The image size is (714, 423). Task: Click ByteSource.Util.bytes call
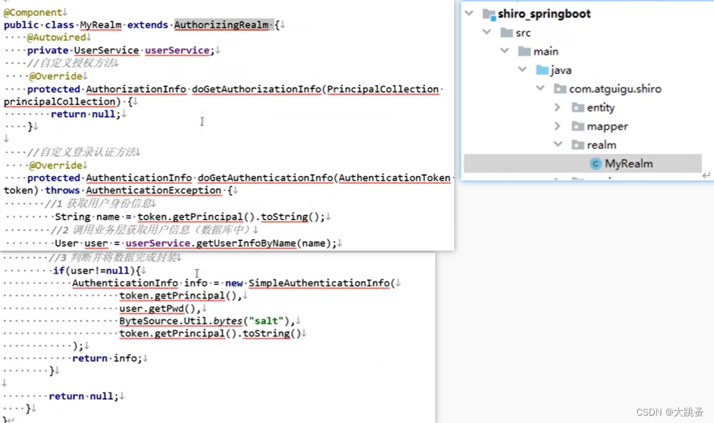(x=181, y=321)
